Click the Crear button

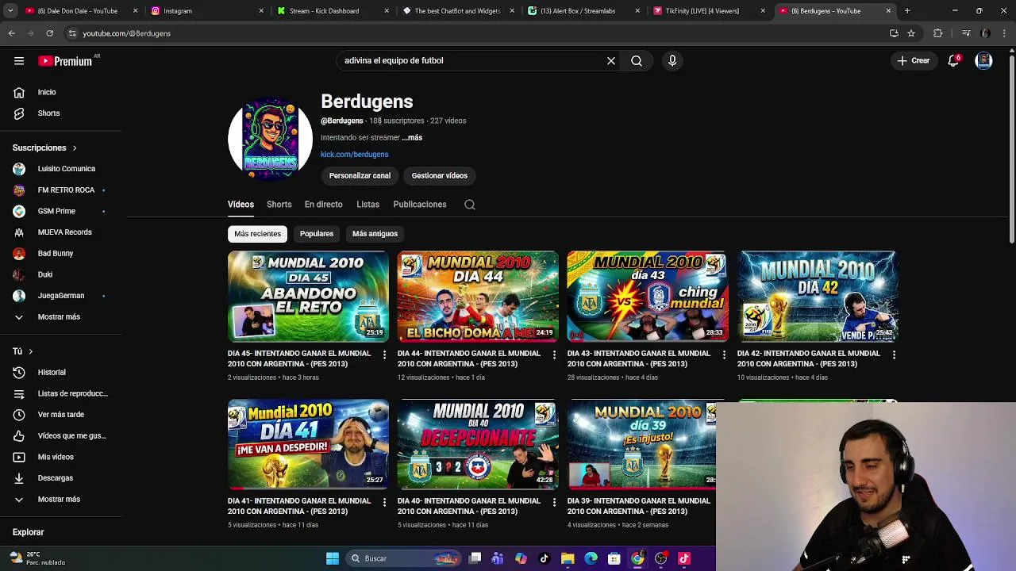913,61
